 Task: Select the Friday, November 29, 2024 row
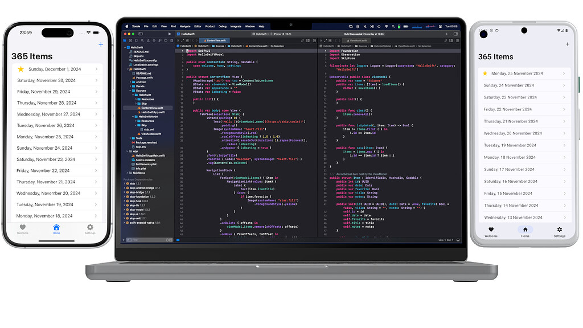pos(55,91)
